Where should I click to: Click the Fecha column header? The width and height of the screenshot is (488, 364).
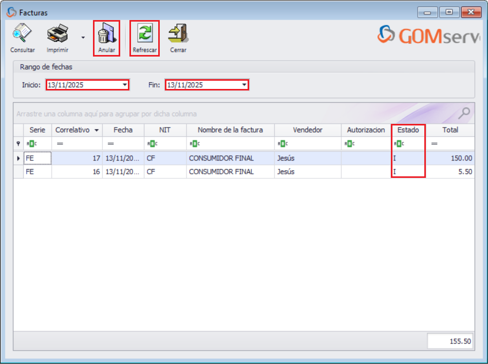click(x=123, y=130)
